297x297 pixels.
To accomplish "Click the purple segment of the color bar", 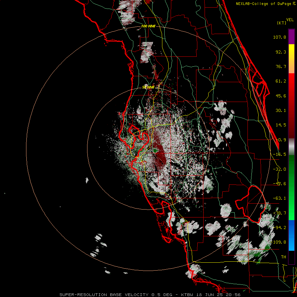I will click(291, 37).
